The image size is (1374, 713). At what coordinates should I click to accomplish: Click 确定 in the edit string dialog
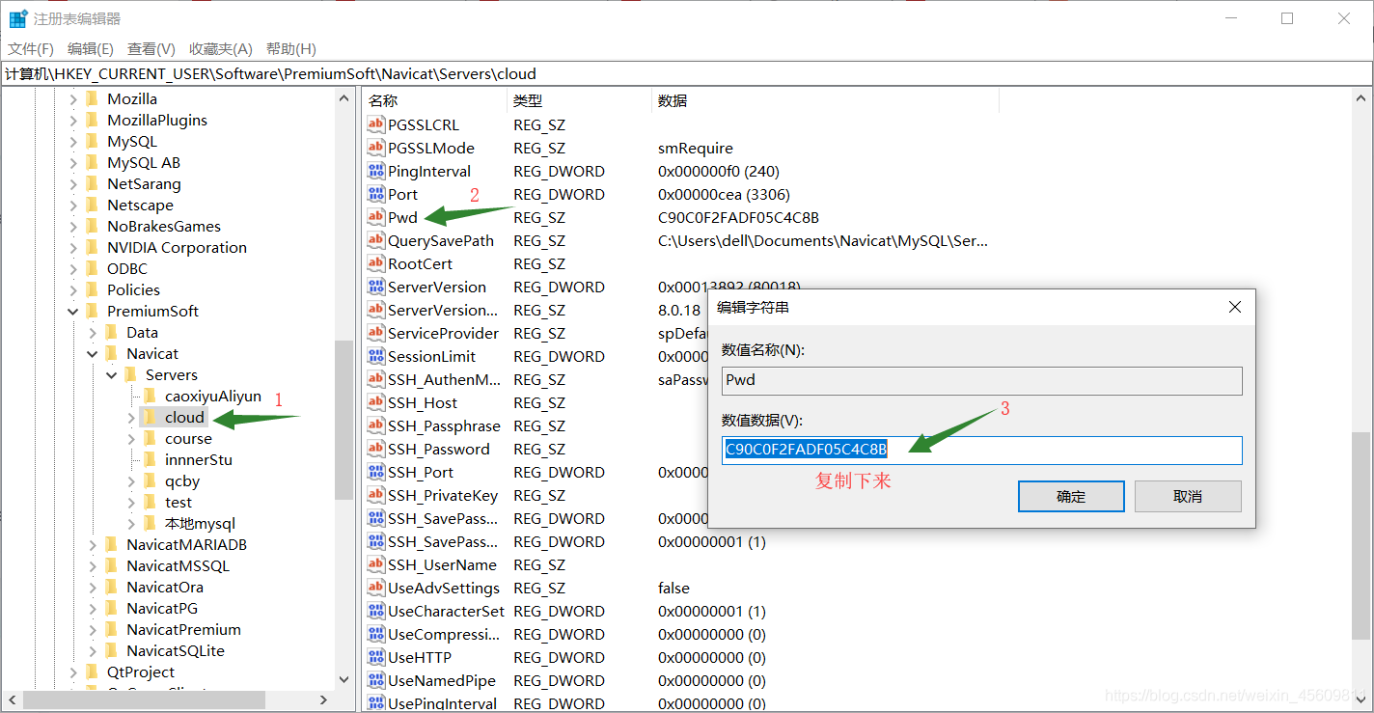click(1071, 496)
